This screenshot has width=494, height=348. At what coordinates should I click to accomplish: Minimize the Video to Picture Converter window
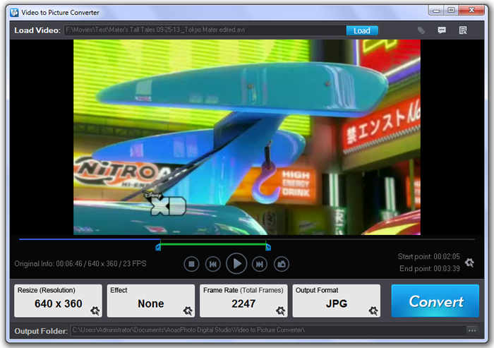(436, 11)
